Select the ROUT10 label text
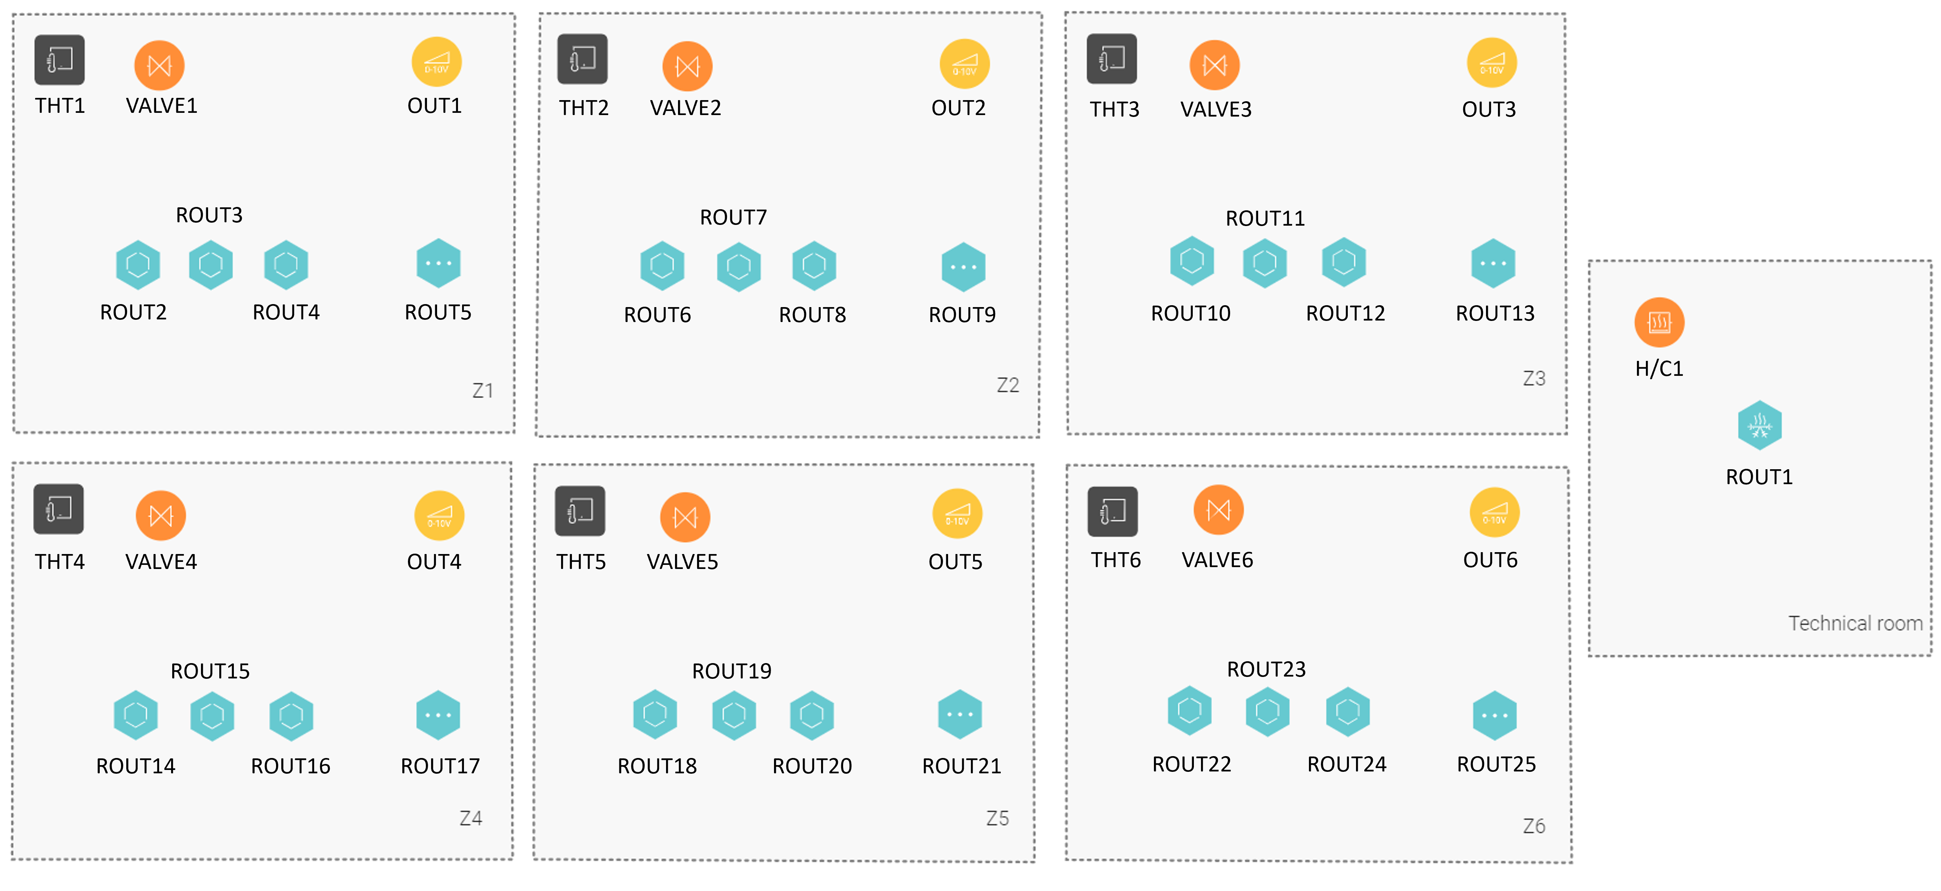Screen dimensions: 1941x891 1191,313
